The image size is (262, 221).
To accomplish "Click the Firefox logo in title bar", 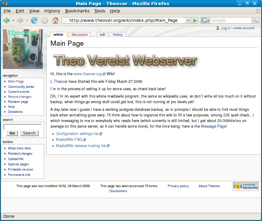I will (x=5, y=3).
